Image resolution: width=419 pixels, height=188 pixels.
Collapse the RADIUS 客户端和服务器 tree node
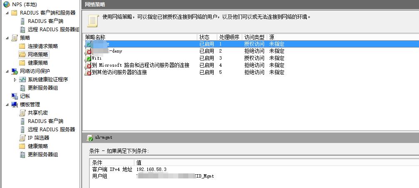7,13
